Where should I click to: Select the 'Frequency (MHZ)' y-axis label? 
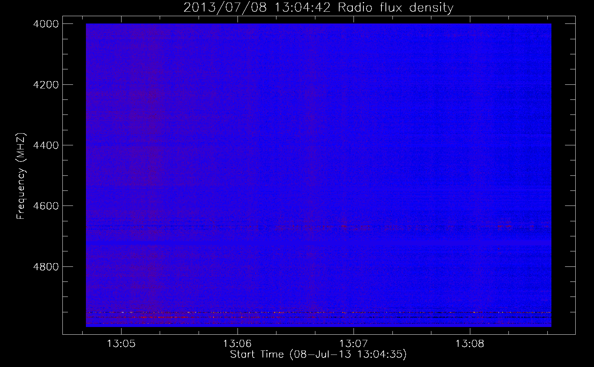tap(21, 176)
